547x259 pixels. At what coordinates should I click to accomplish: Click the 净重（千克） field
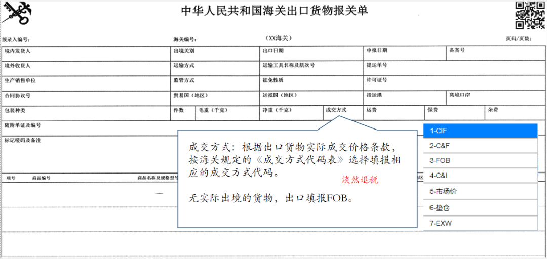click(x=292, y=113)
